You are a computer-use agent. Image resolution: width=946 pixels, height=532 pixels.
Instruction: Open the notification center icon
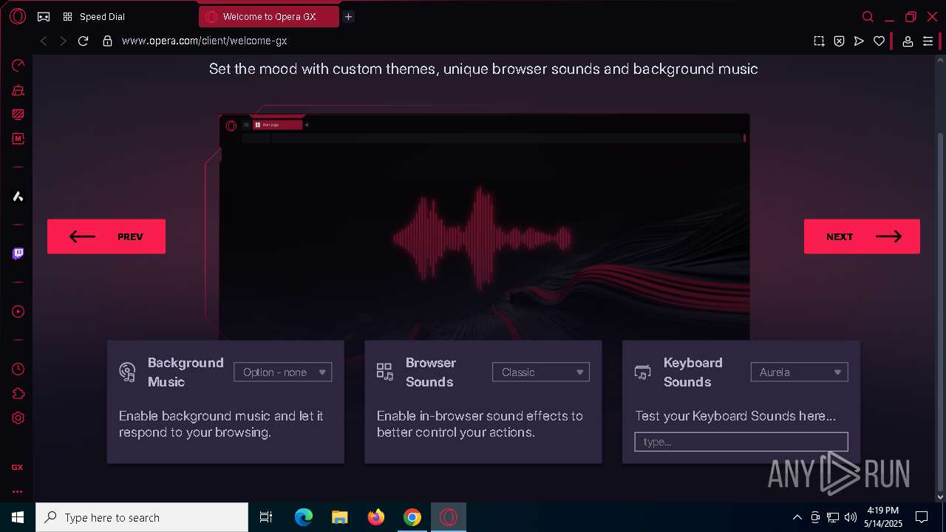(922, 517)
